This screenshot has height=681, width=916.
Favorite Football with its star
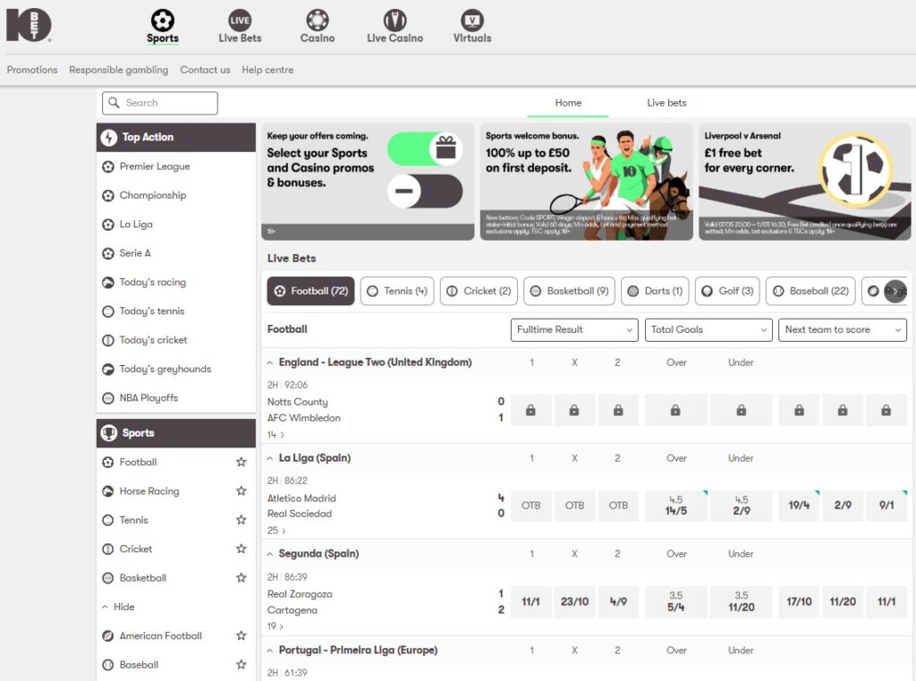(x=242, y=462)
